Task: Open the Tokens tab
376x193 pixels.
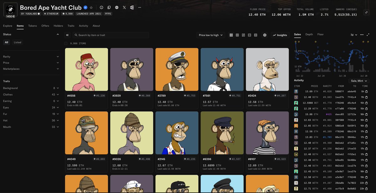Action: click(x=33, y=26)
